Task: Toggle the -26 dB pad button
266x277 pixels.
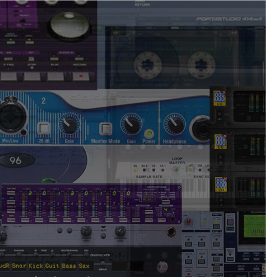Action: (x=44, y=128)
